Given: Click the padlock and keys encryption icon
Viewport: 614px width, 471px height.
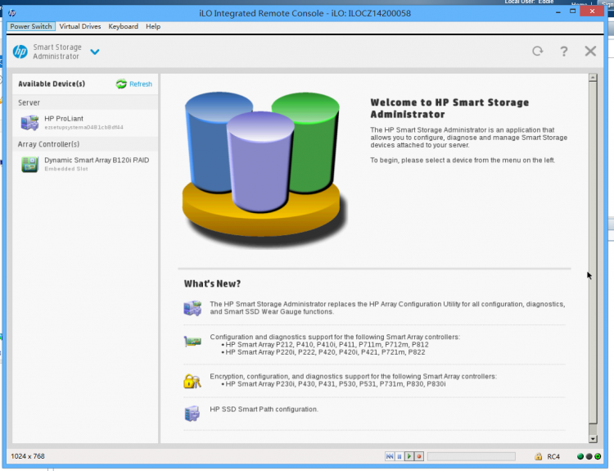Looking at the screenshot, I should pos(192,381).
